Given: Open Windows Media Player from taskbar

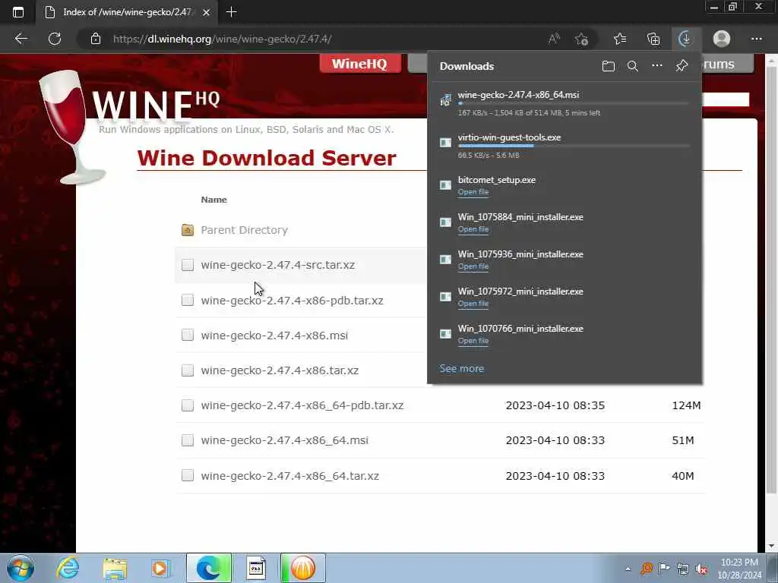Looking at the screenshot, I should point(160,568).
